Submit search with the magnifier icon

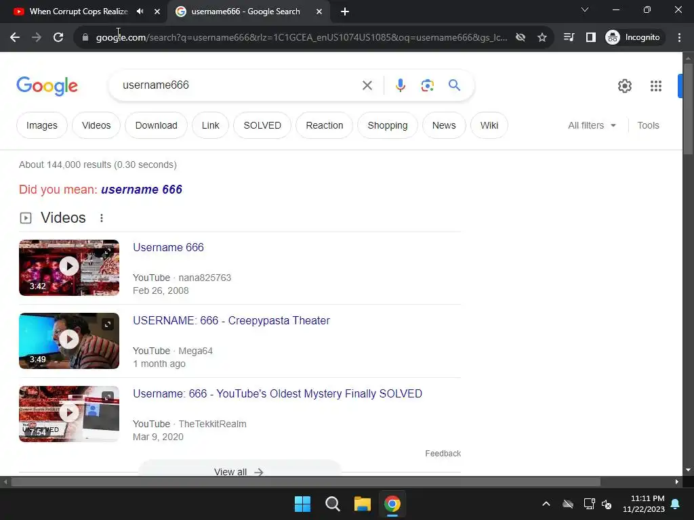[x=455, y=85]
